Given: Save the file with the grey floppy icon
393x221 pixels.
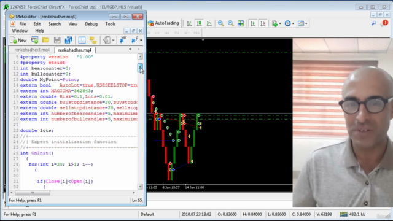Looking at the screenshot, I should point(57,40).
